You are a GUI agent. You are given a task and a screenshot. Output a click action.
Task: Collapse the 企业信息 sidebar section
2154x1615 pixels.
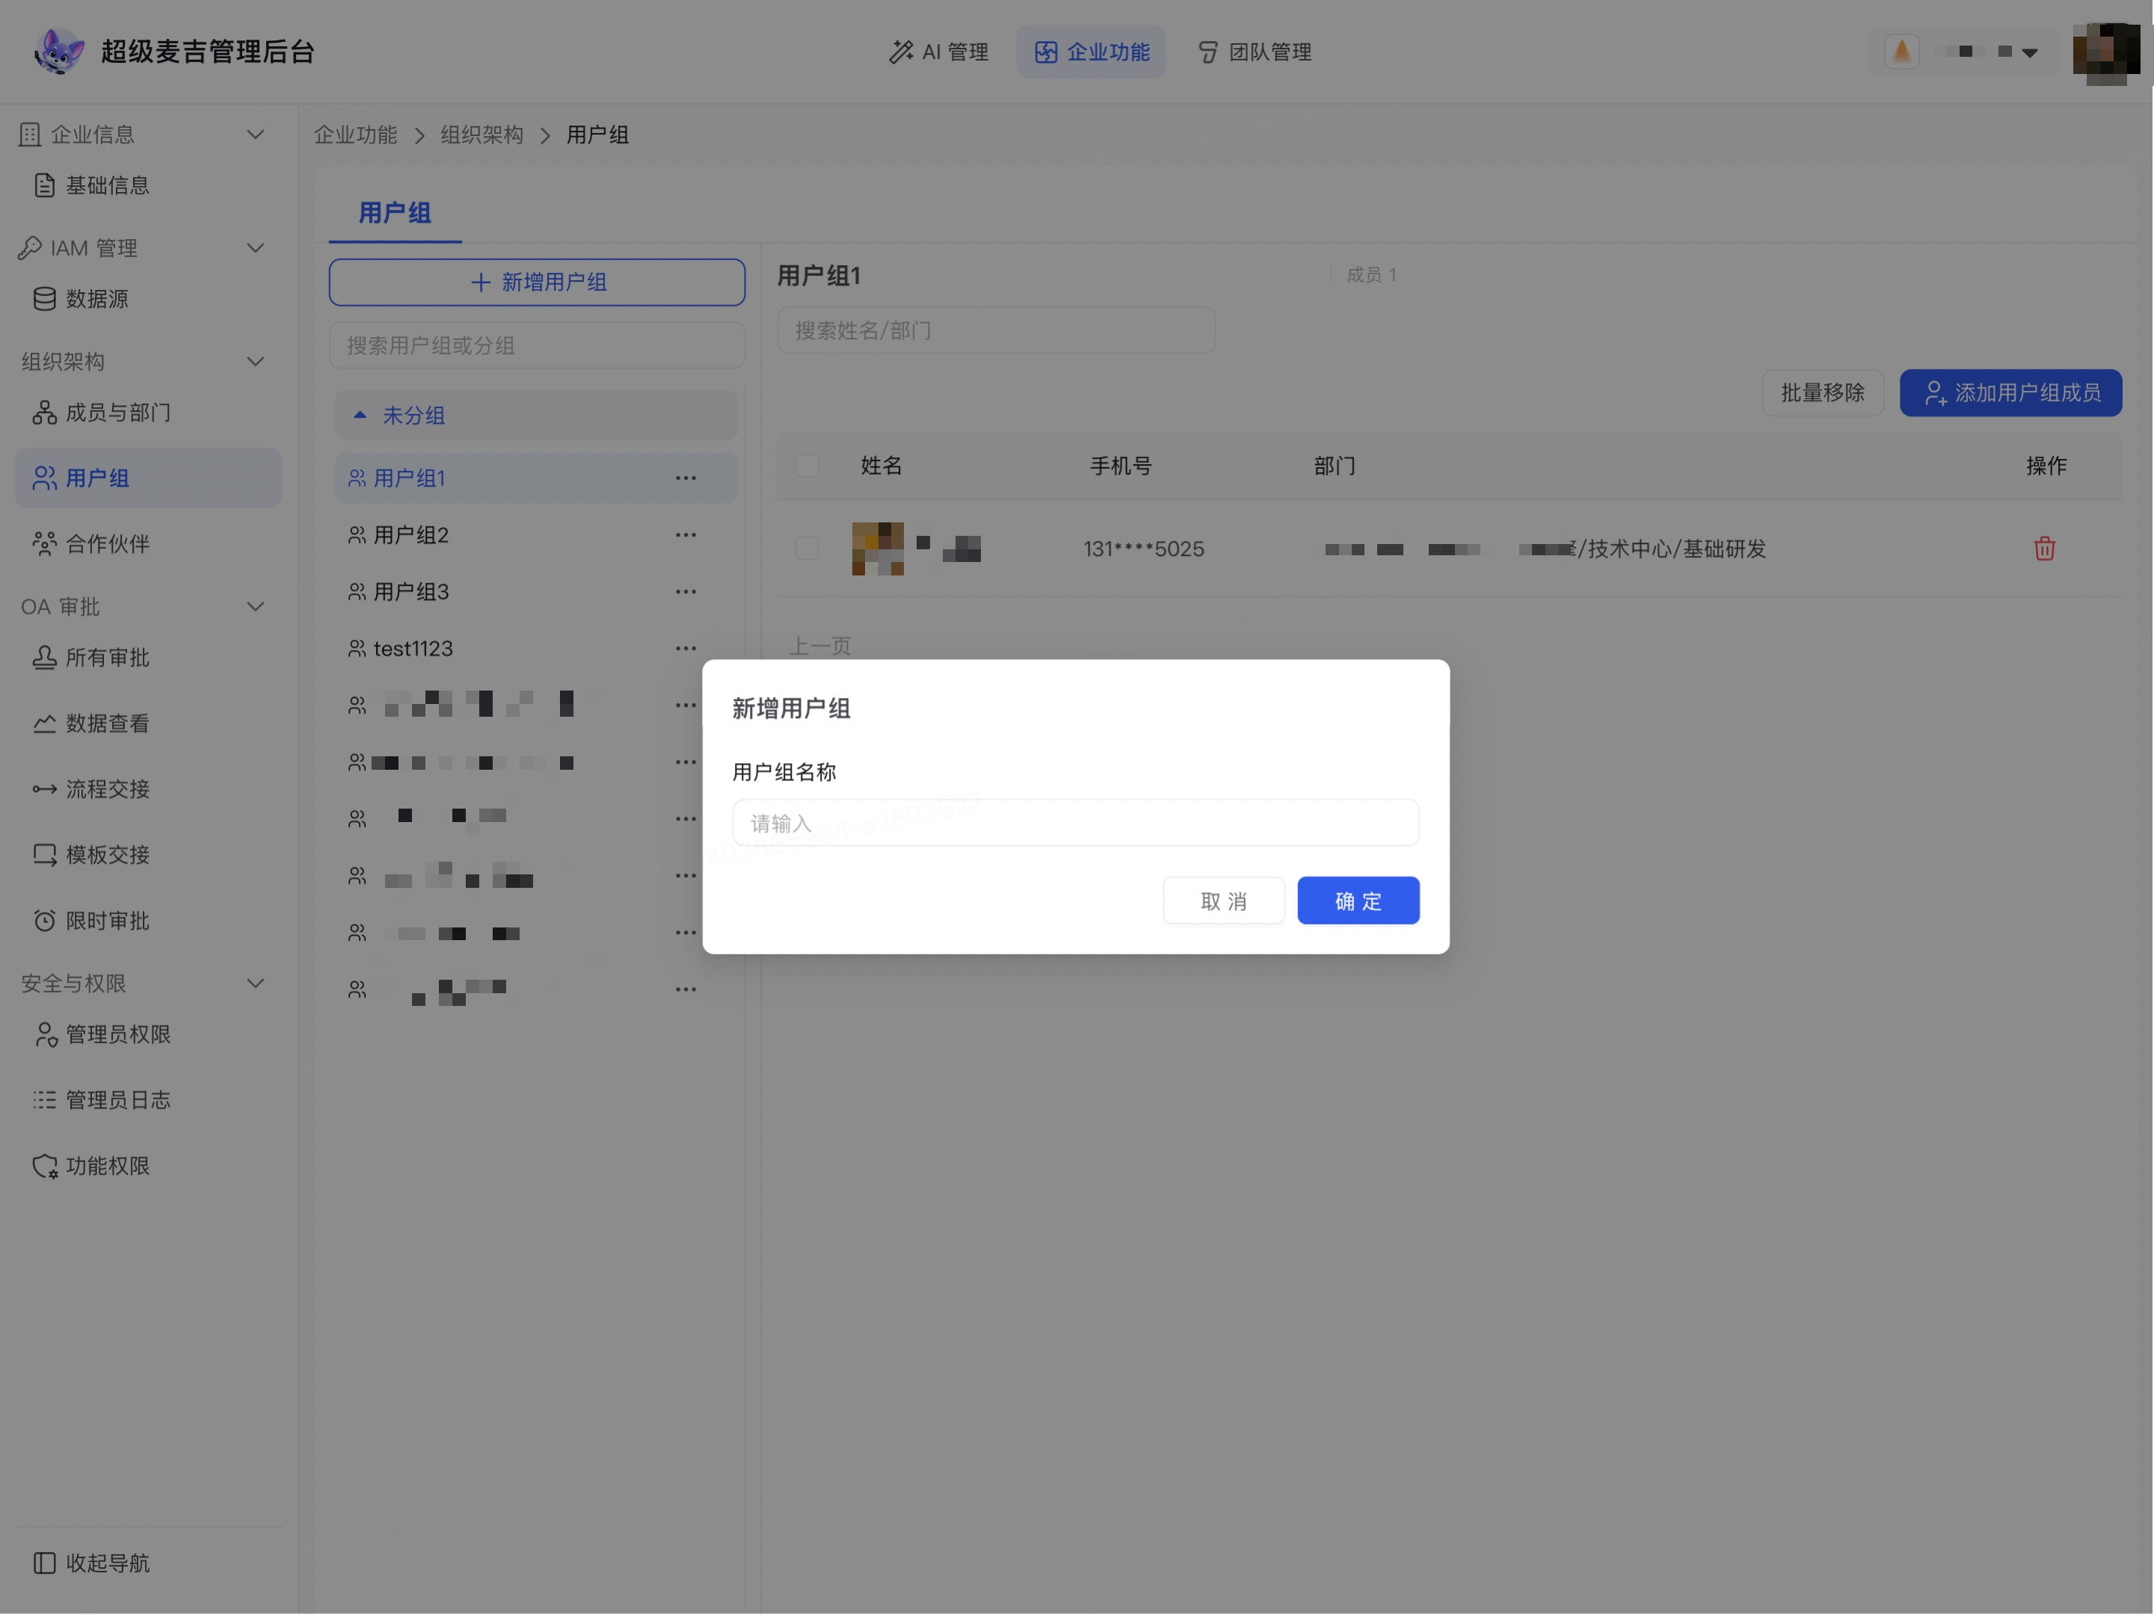click(255, 135)
